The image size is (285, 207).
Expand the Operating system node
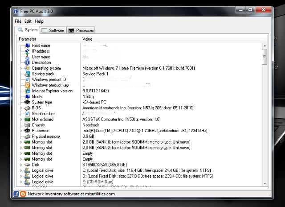pos(21,68)
